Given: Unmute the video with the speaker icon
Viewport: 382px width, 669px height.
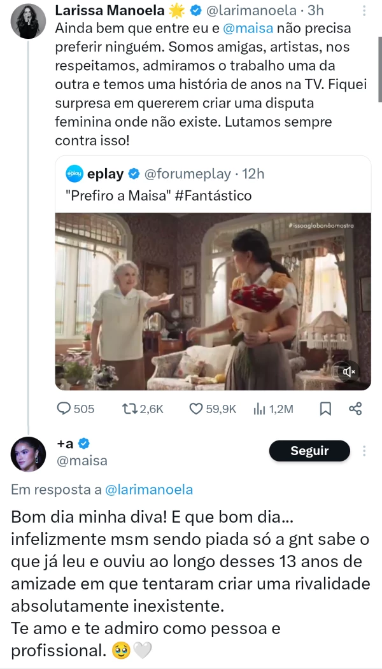Looking at the screenshot, I should tap(348, 371).
